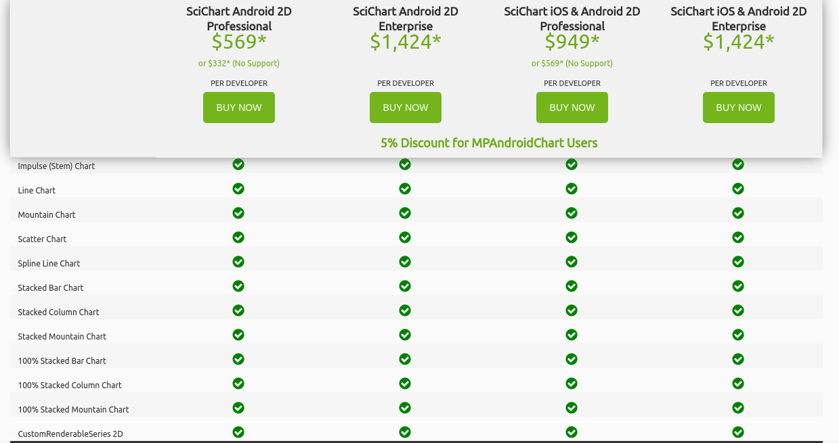The image size is (839, 443).
Task: Click Line Chart checkmark under iOS & Android Professional
Action: 572,189
